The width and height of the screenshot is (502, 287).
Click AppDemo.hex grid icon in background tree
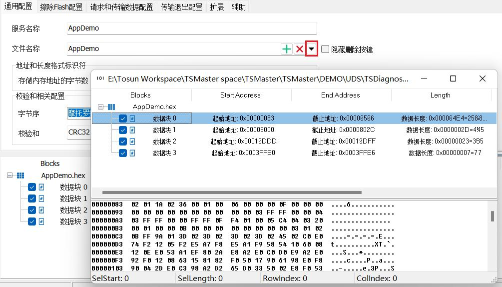20,175
